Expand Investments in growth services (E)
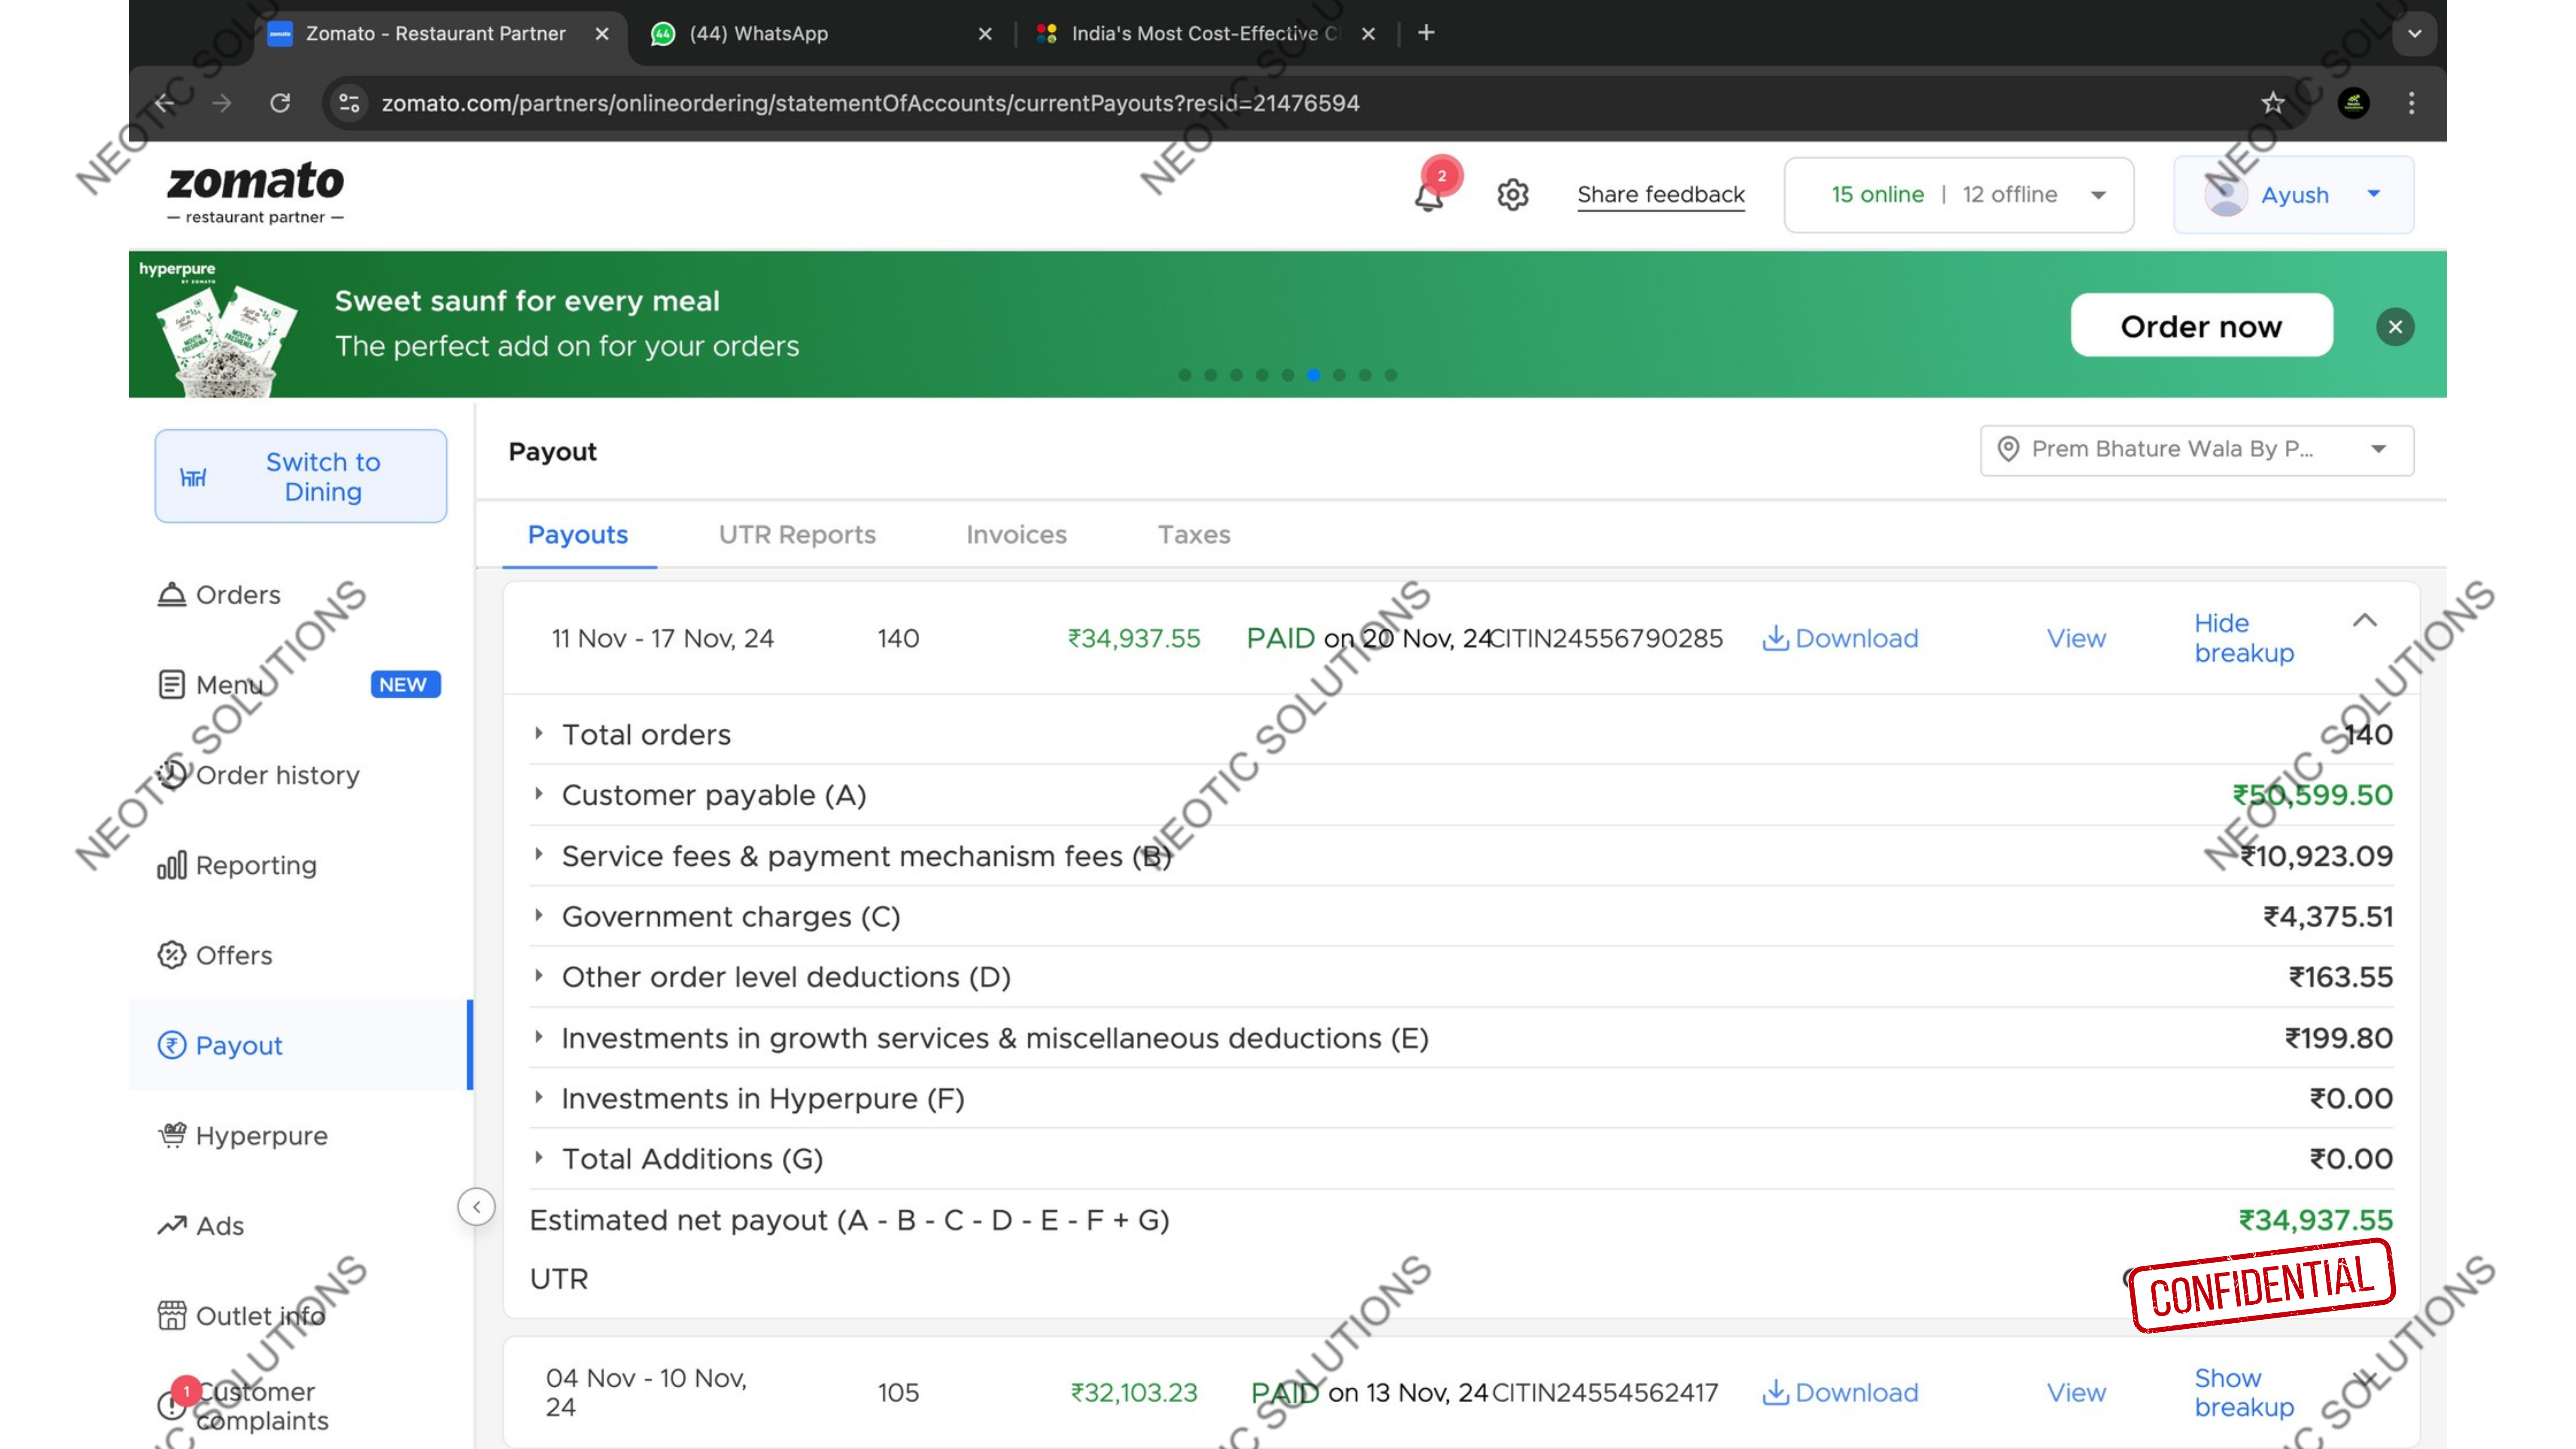This screenshot has height=1449, width=2576. click(x=539, y=1036)
